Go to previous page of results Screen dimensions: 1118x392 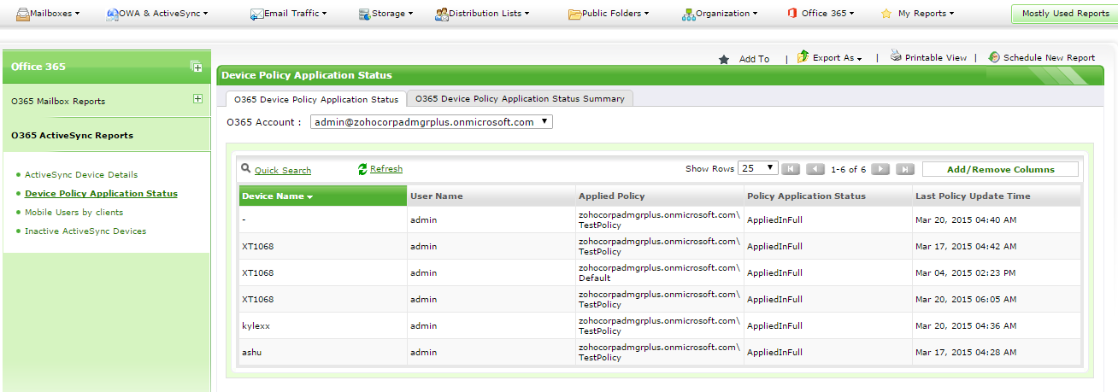[815, 169]
